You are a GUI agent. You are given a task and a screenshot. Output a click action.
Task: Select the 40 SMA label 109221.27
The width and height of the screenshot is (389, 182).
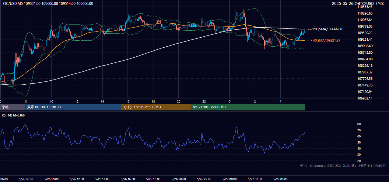(x=324, y=41)
